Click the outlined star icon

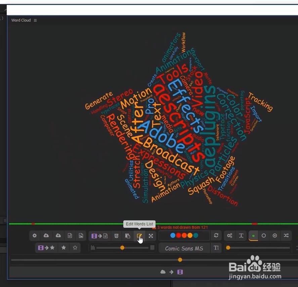click(x=75, y=248)
